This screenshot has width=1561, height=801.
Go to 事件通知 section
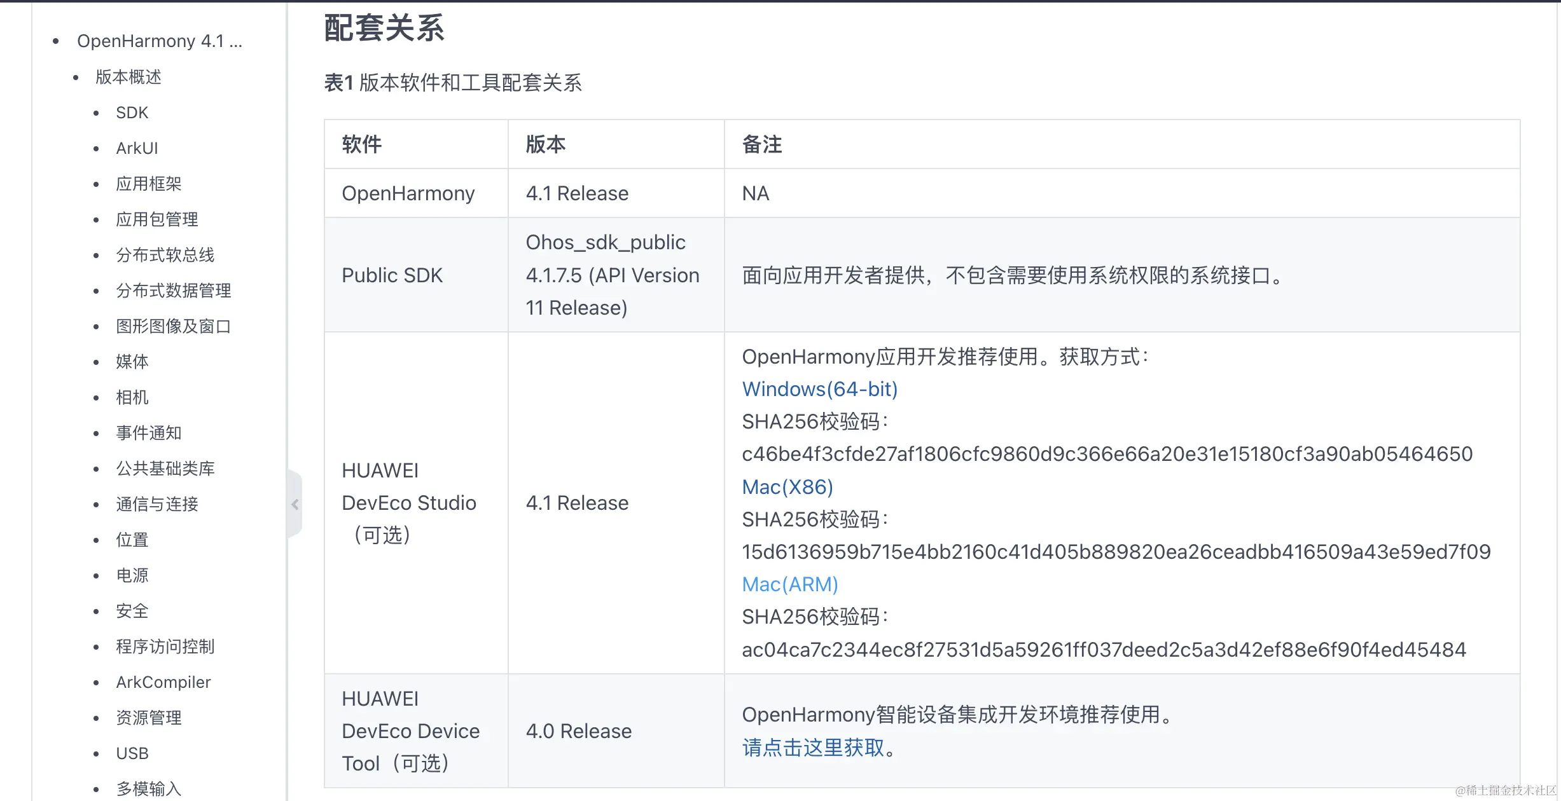(148, 433)
